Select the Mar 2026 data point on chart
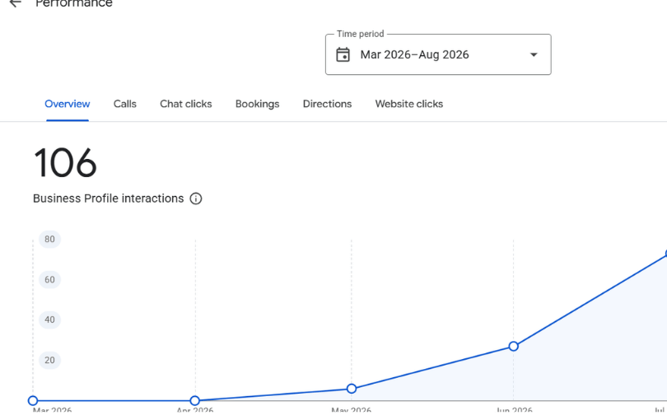 coord(33,400)
